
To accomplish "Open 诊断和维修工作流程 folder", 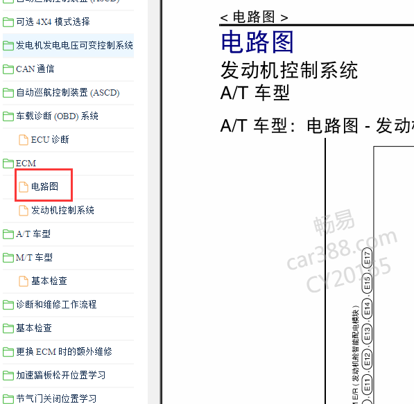I will click(x=56, y=304).
